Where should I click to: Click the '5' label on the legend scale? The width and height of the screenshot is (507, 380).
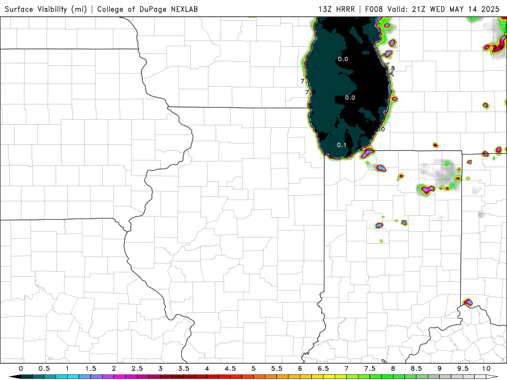[253, 369]
